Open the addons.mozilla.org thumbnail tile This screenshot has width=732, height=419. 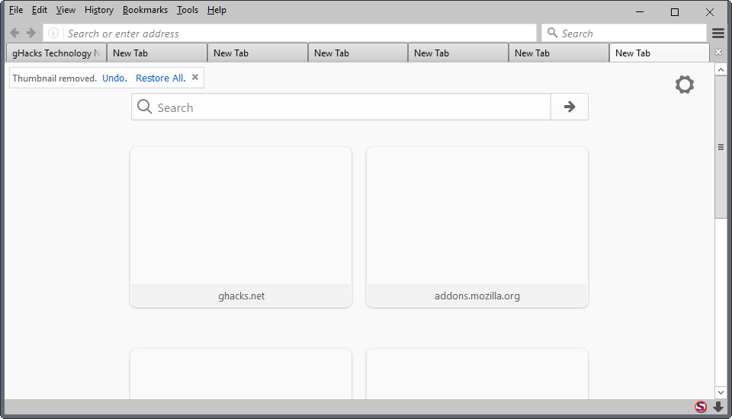tap(477, 227)
